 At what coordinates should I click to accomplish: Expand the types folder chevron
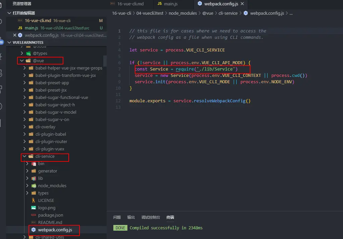(x=27, y=193)
